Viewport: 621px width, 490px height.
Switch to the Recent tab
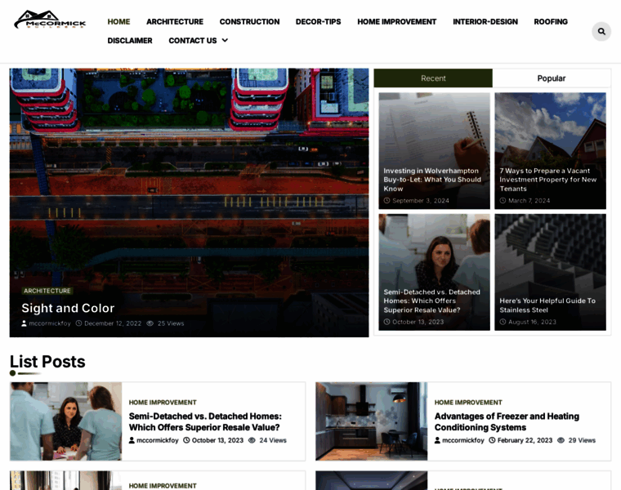433,78
